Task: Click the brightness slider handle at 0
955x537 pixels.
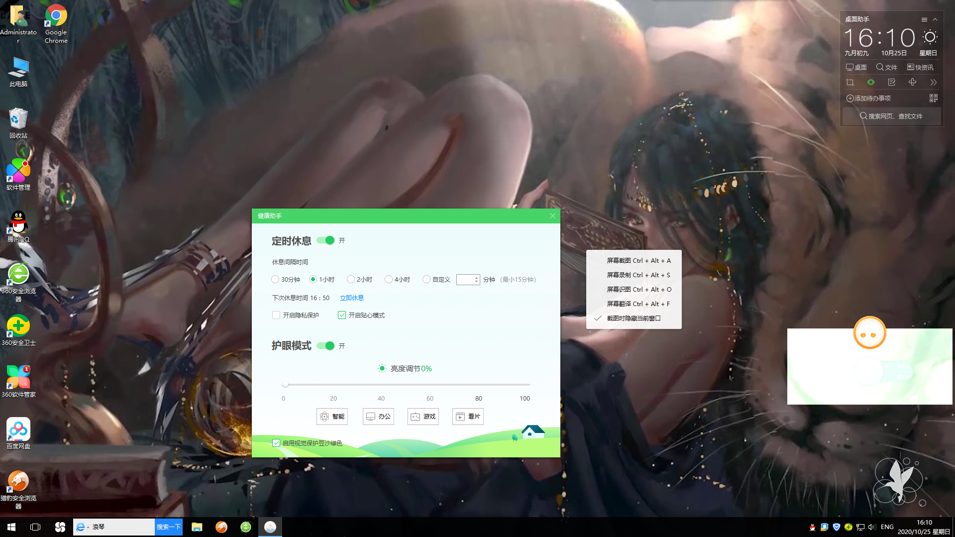Action: [x=285, y=385]
